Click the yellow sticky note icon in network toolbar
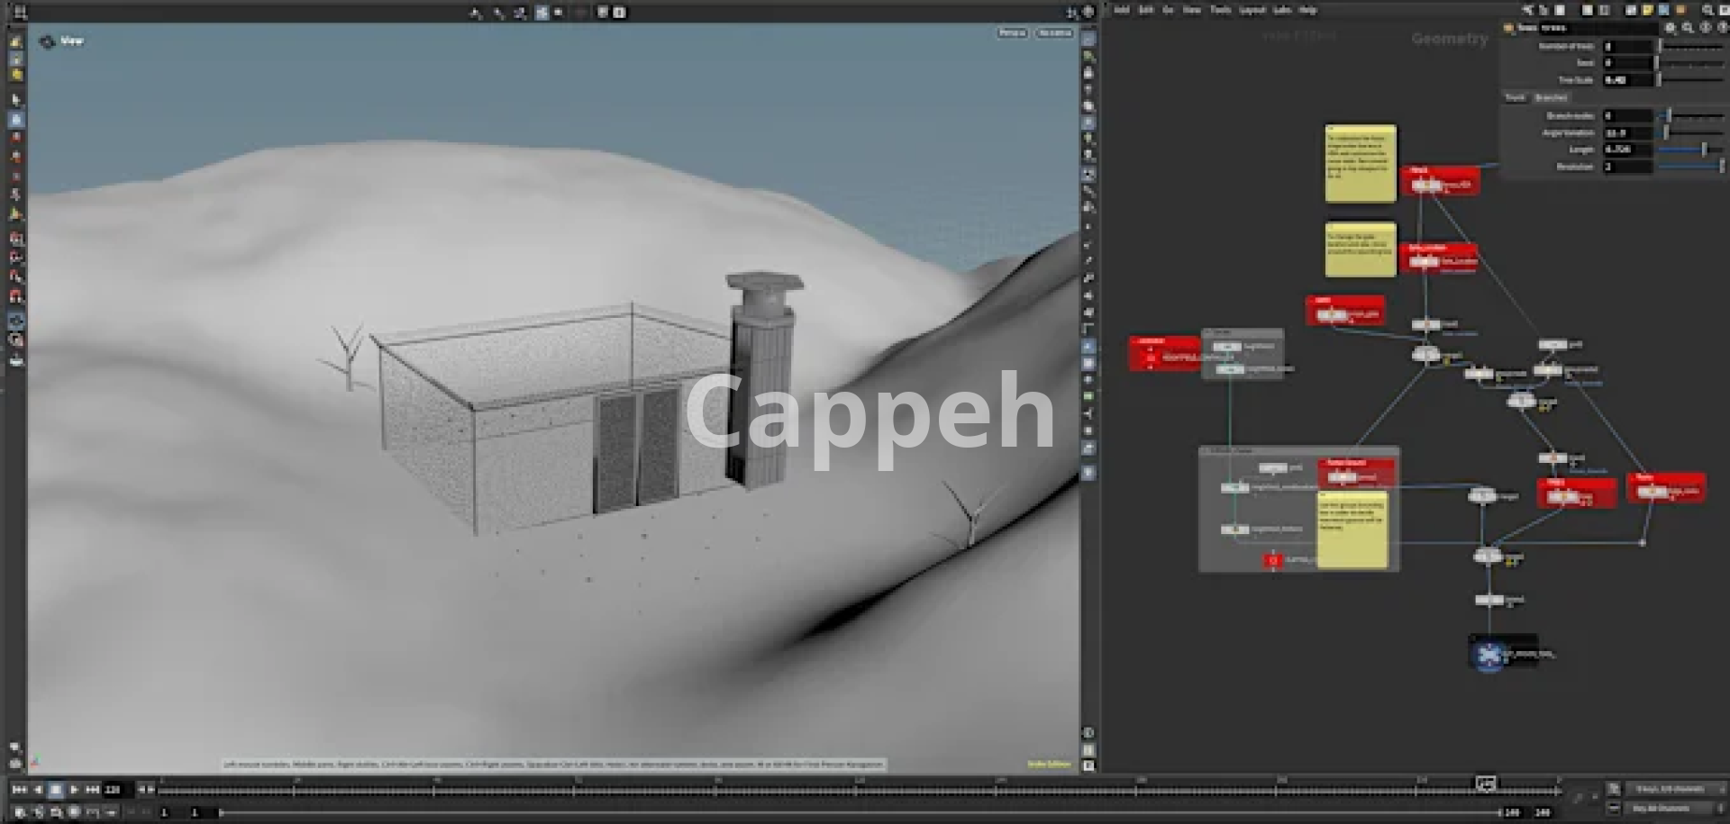The height and width of the screenshot is (824, 1730). click(1647, 11)
